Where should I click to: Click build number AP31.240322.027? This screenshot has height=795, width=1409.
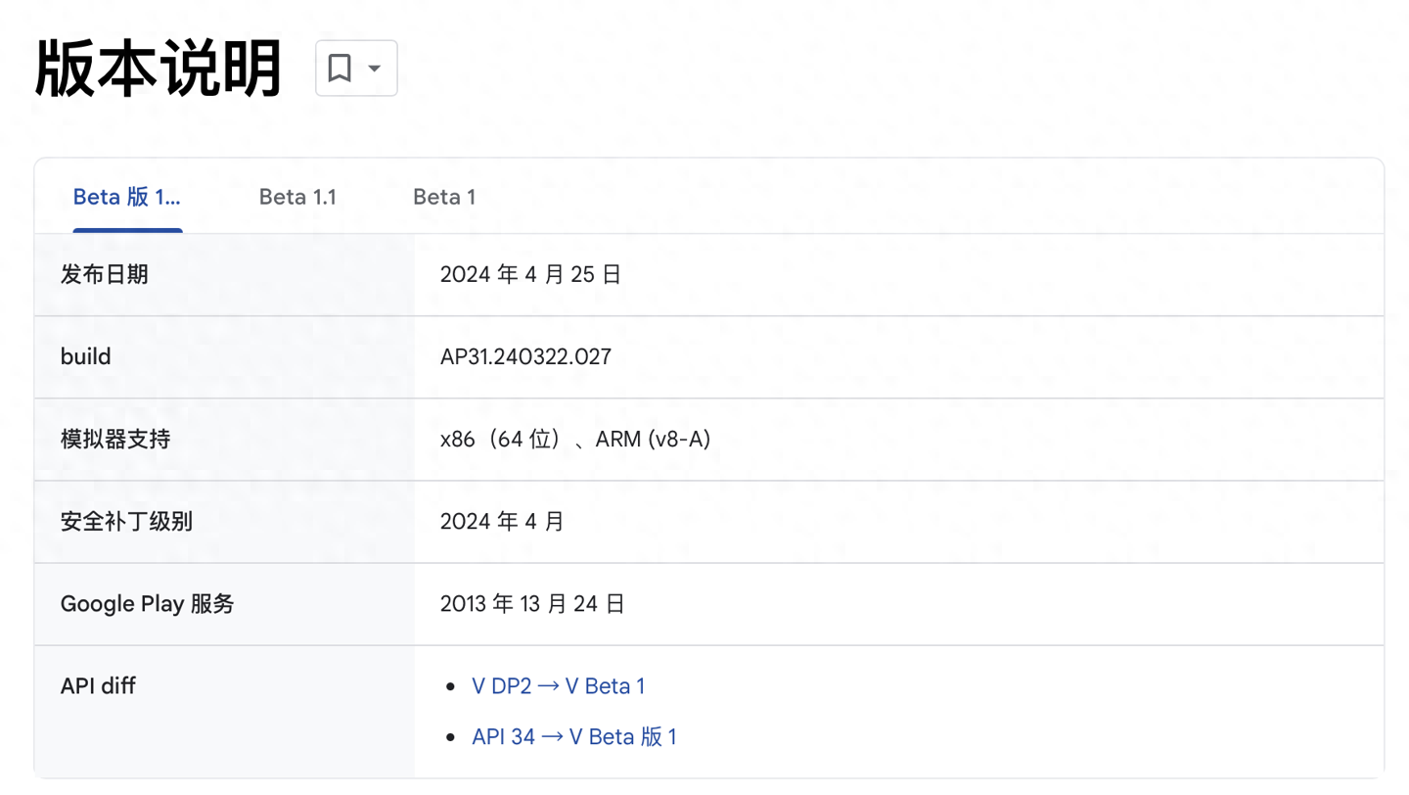[x=525, y=357]
